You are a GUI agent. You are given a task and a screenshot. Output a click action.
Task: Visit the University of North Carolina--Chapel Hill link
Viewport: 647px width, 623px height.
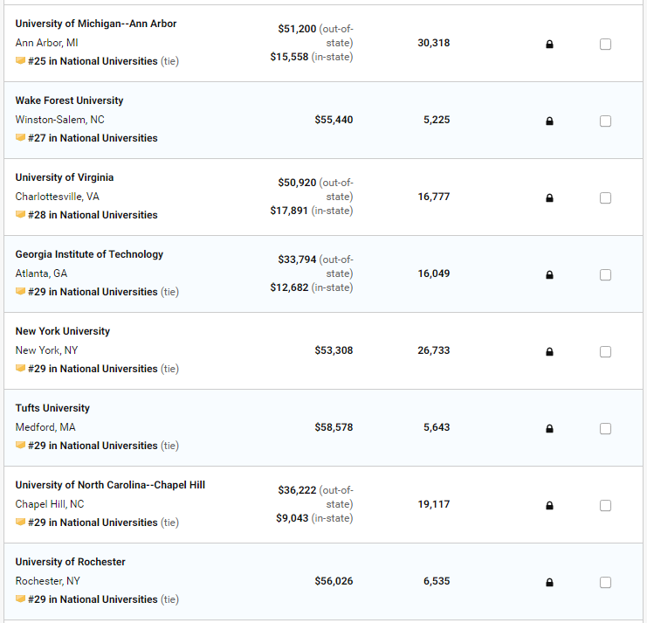110,485
